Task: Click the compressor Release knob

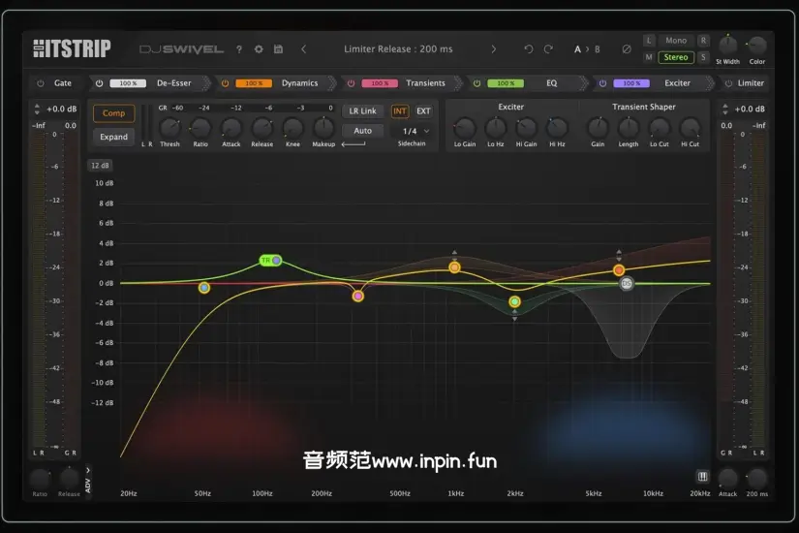Action: pyautogui.click(x=261, y=128)
